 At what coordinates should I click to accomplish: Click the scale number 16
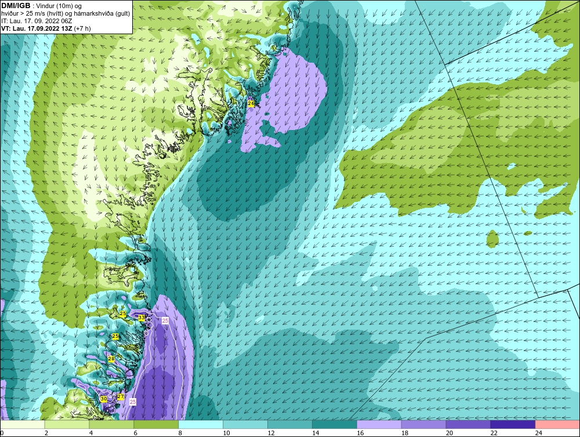tap(360, 433)
